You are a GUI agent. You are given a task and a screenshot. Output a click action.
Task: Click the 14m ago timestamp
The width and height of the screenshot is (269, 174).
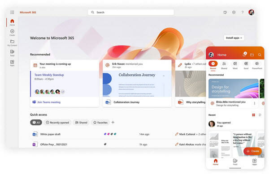point(144,134)
